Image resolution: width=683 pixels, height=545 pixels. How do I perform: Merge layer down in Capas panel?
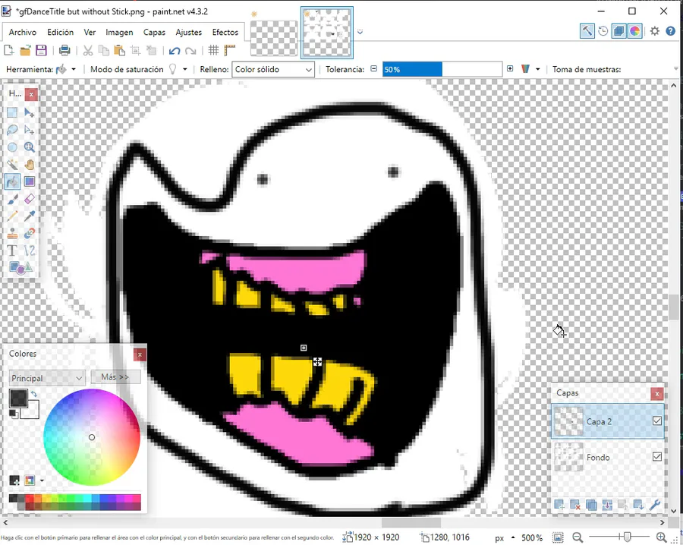click(x=607, y=505)
